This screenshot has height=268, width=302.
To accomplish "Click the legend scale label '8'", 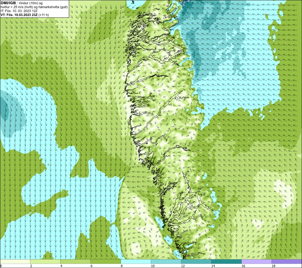I will [122, 266].
